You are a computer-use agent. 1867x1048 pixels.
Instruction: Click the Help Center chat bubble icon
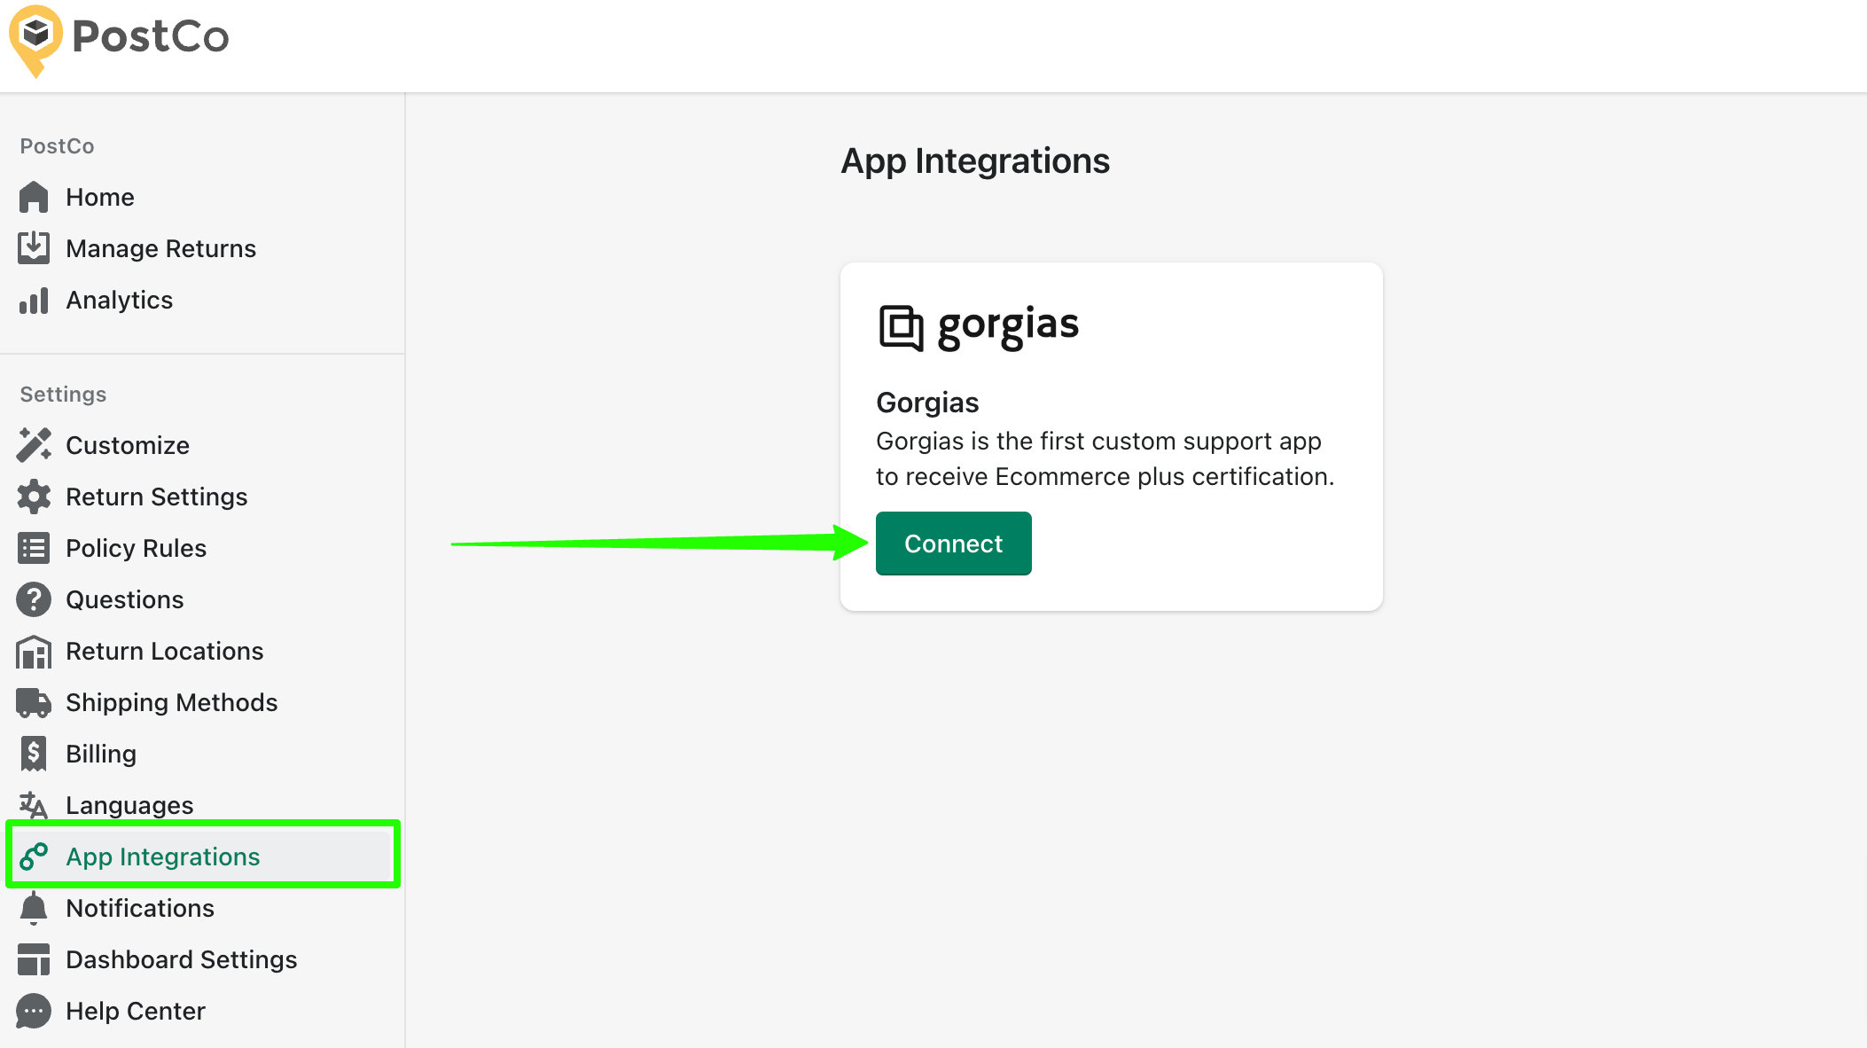tap(34, 1011)
